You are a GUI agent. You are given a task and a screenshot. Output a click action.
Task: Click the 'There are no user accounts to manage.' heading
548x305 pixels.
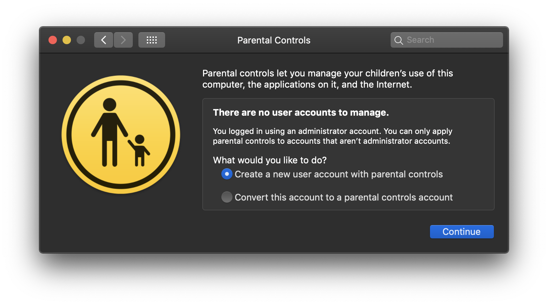coord(301,113)
